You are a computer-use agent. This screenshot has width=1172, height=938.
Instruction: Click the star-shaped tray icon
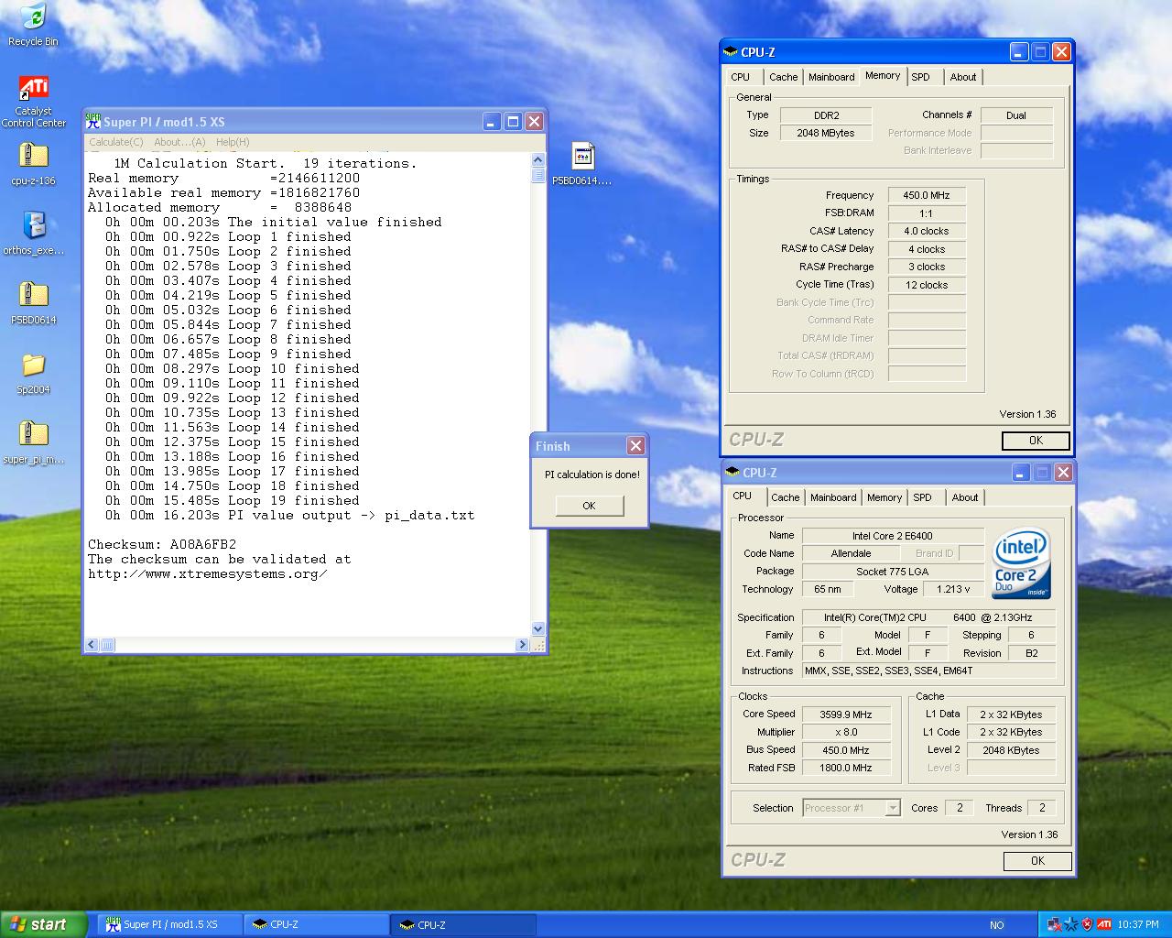click(1070, 924)
